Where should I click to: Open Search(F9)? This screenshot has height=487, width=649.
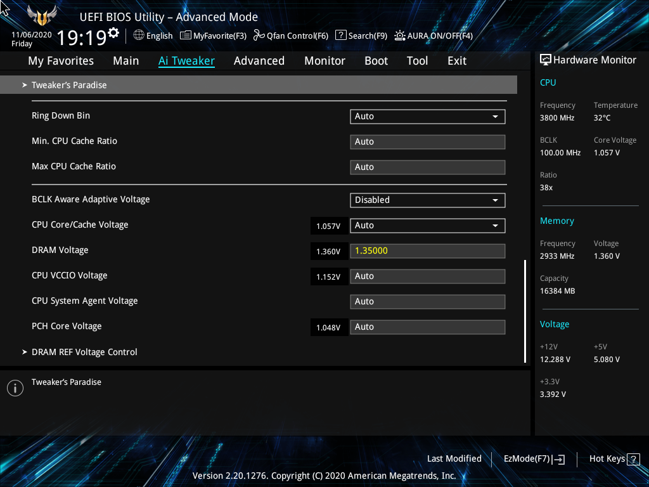(361, 36)
